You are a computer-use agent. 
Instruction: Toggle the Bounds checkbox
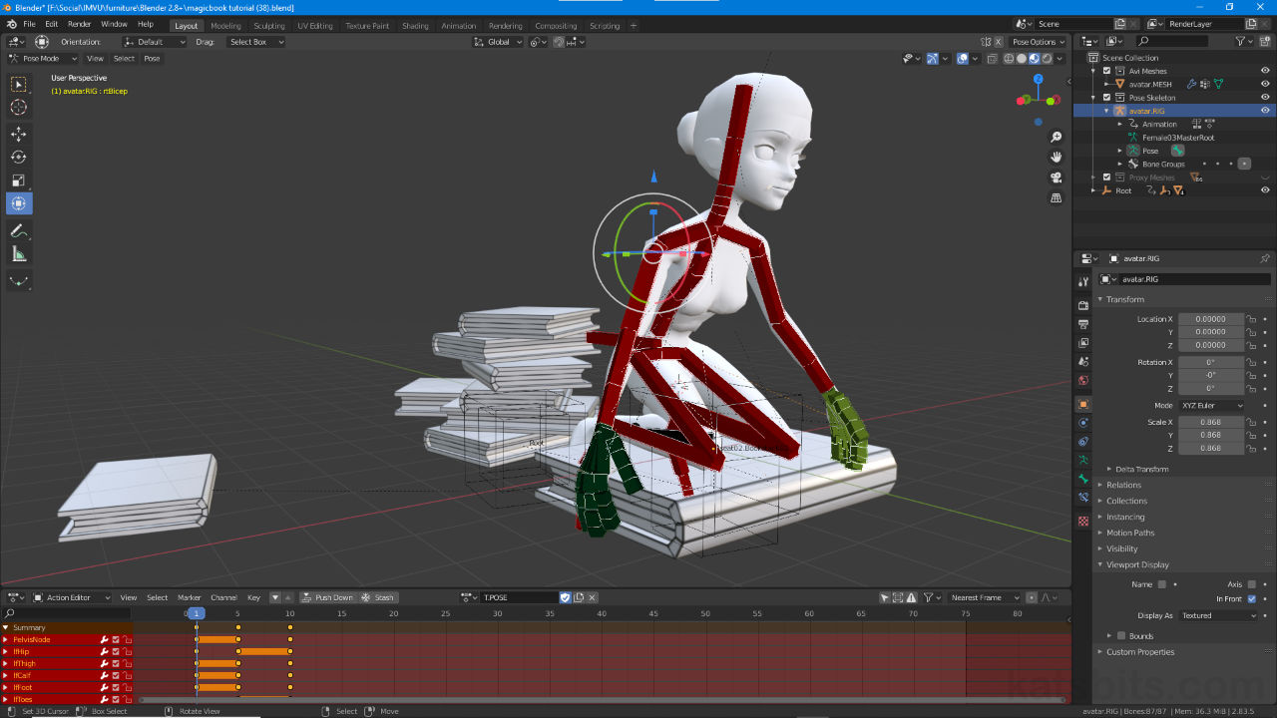point(1121,635)
